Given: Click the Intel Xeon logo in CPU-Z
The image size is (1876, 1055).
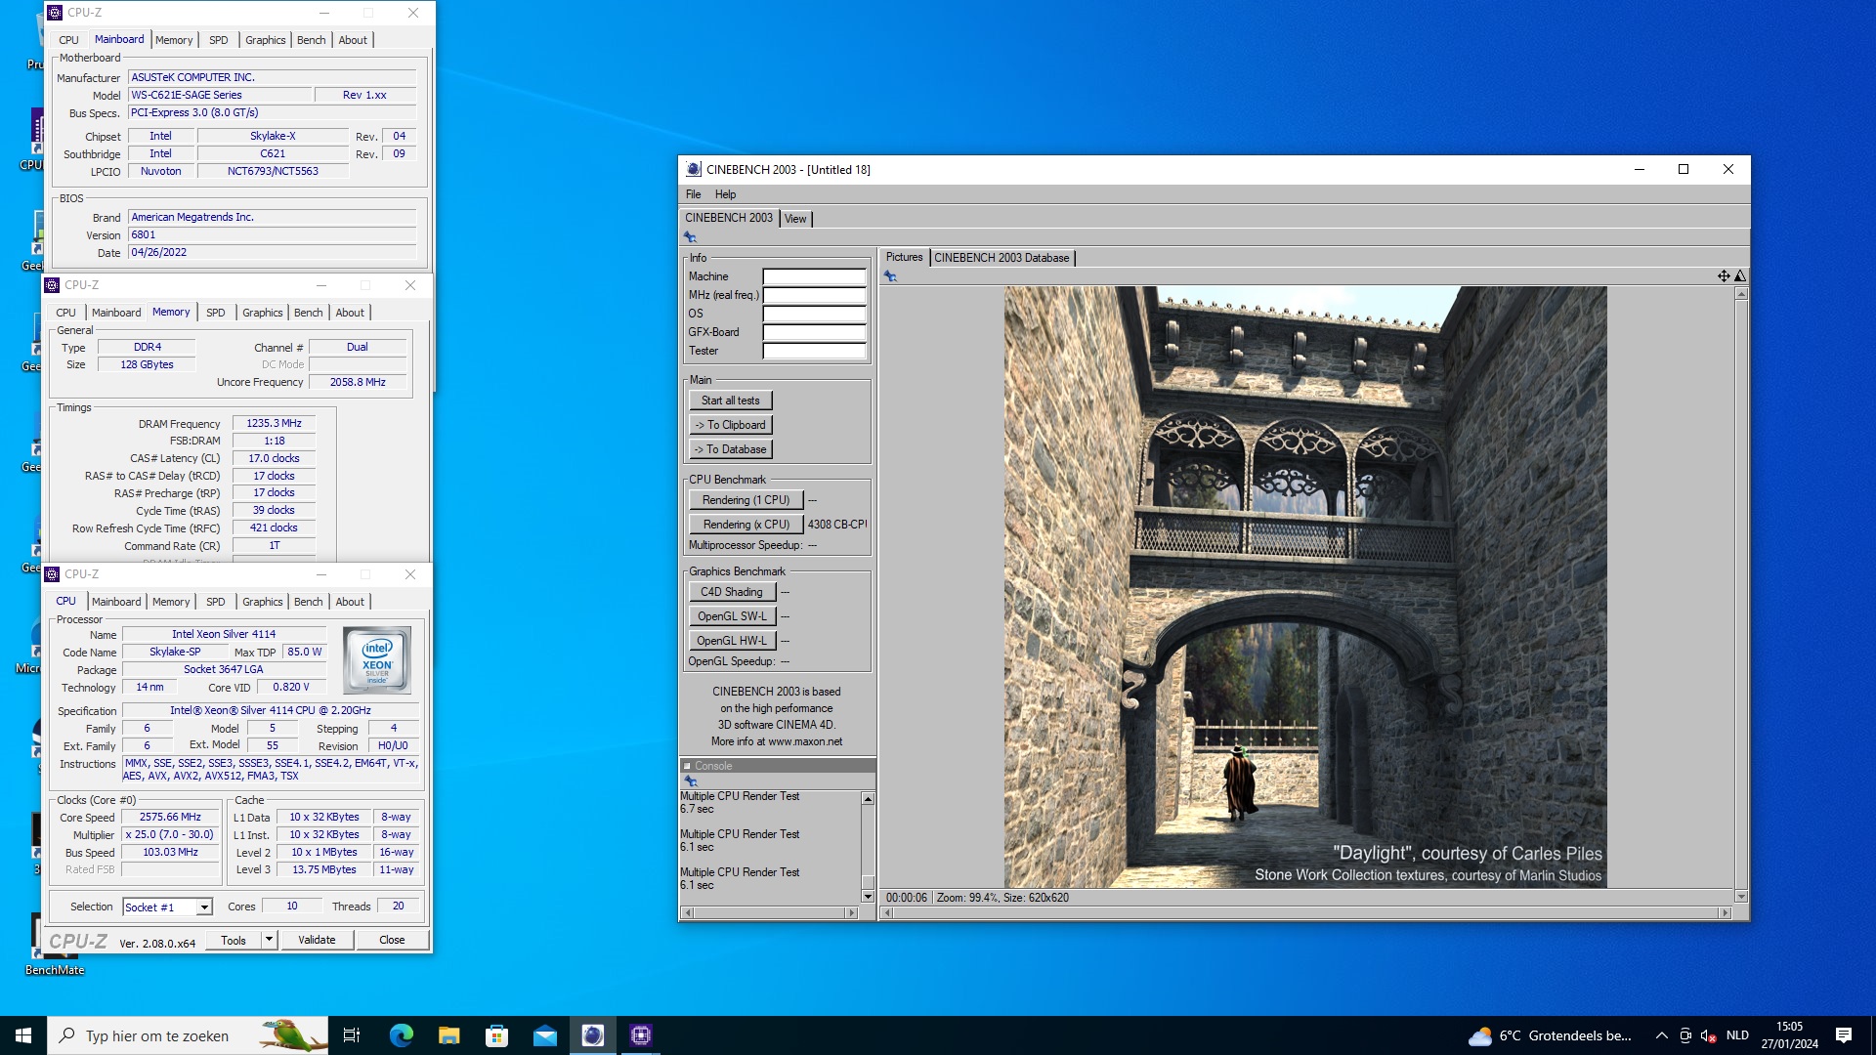Looking at the screenshot, I should 378,660.
